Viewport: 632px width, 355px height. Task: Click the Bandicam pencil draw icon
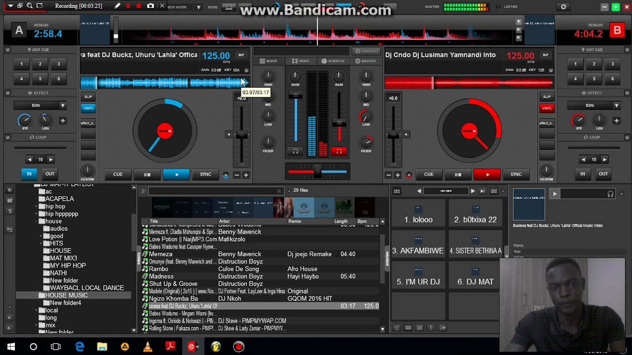pyautogui.click(x=118, y=6)
